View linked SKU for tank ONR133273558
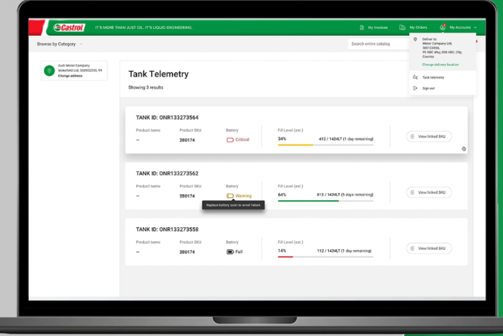 pos(429,249)
